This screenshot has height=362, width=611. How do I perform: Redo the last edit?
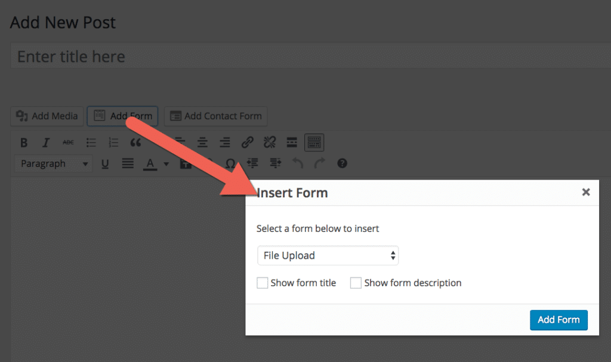point(320,163)
